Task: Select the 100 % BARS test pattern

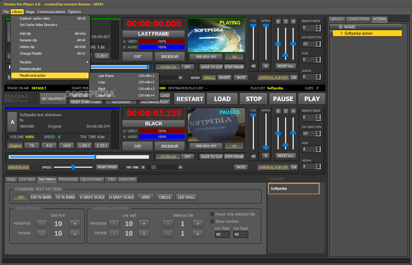Action: tap(41, 197)
